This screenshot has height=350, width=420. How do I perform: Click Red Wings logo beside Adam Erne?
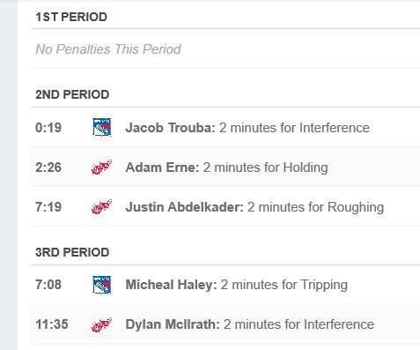(101, 167)
